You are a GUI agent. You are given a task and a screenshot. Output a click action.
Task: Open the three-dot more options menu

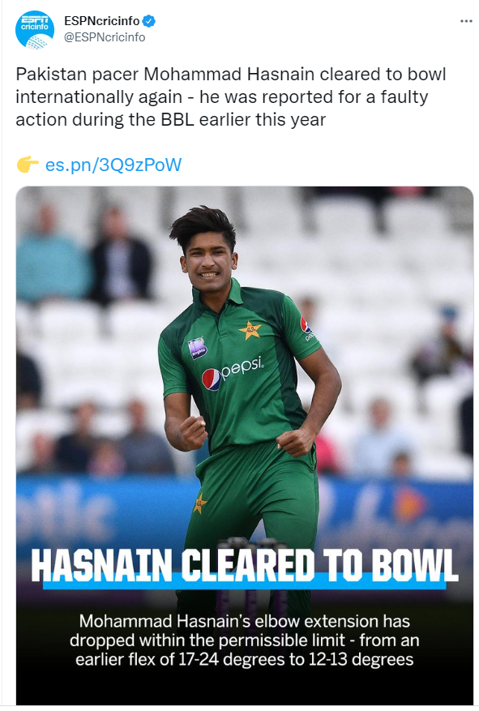[466, 21]
